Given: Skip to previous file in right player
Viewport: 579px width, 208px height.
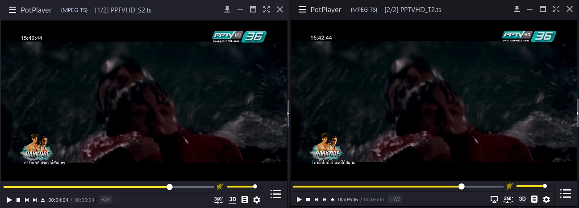Looking at the screenshot, I should coord(317,200).
